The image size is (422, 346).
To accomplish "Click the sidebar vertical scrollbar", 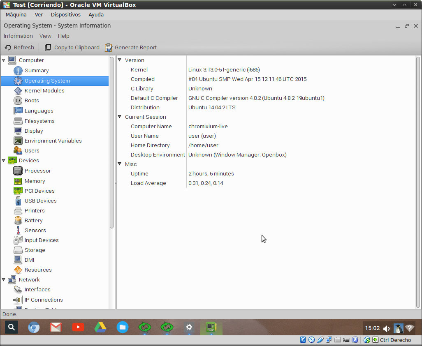I will (111, 144).
